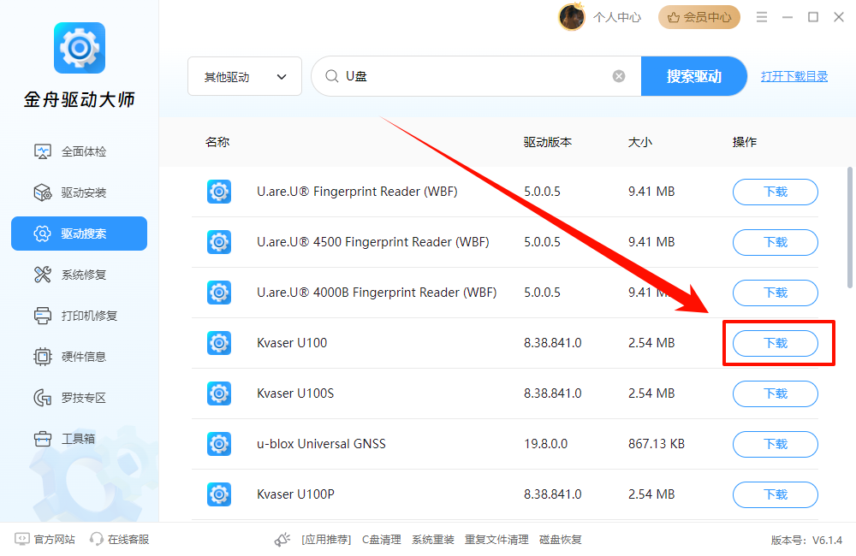Viewport: 856px width, 556px height.
Task: Click the 版本号：V6.1.4 version label
Action: pyautogui.click(x=807, y=541)
